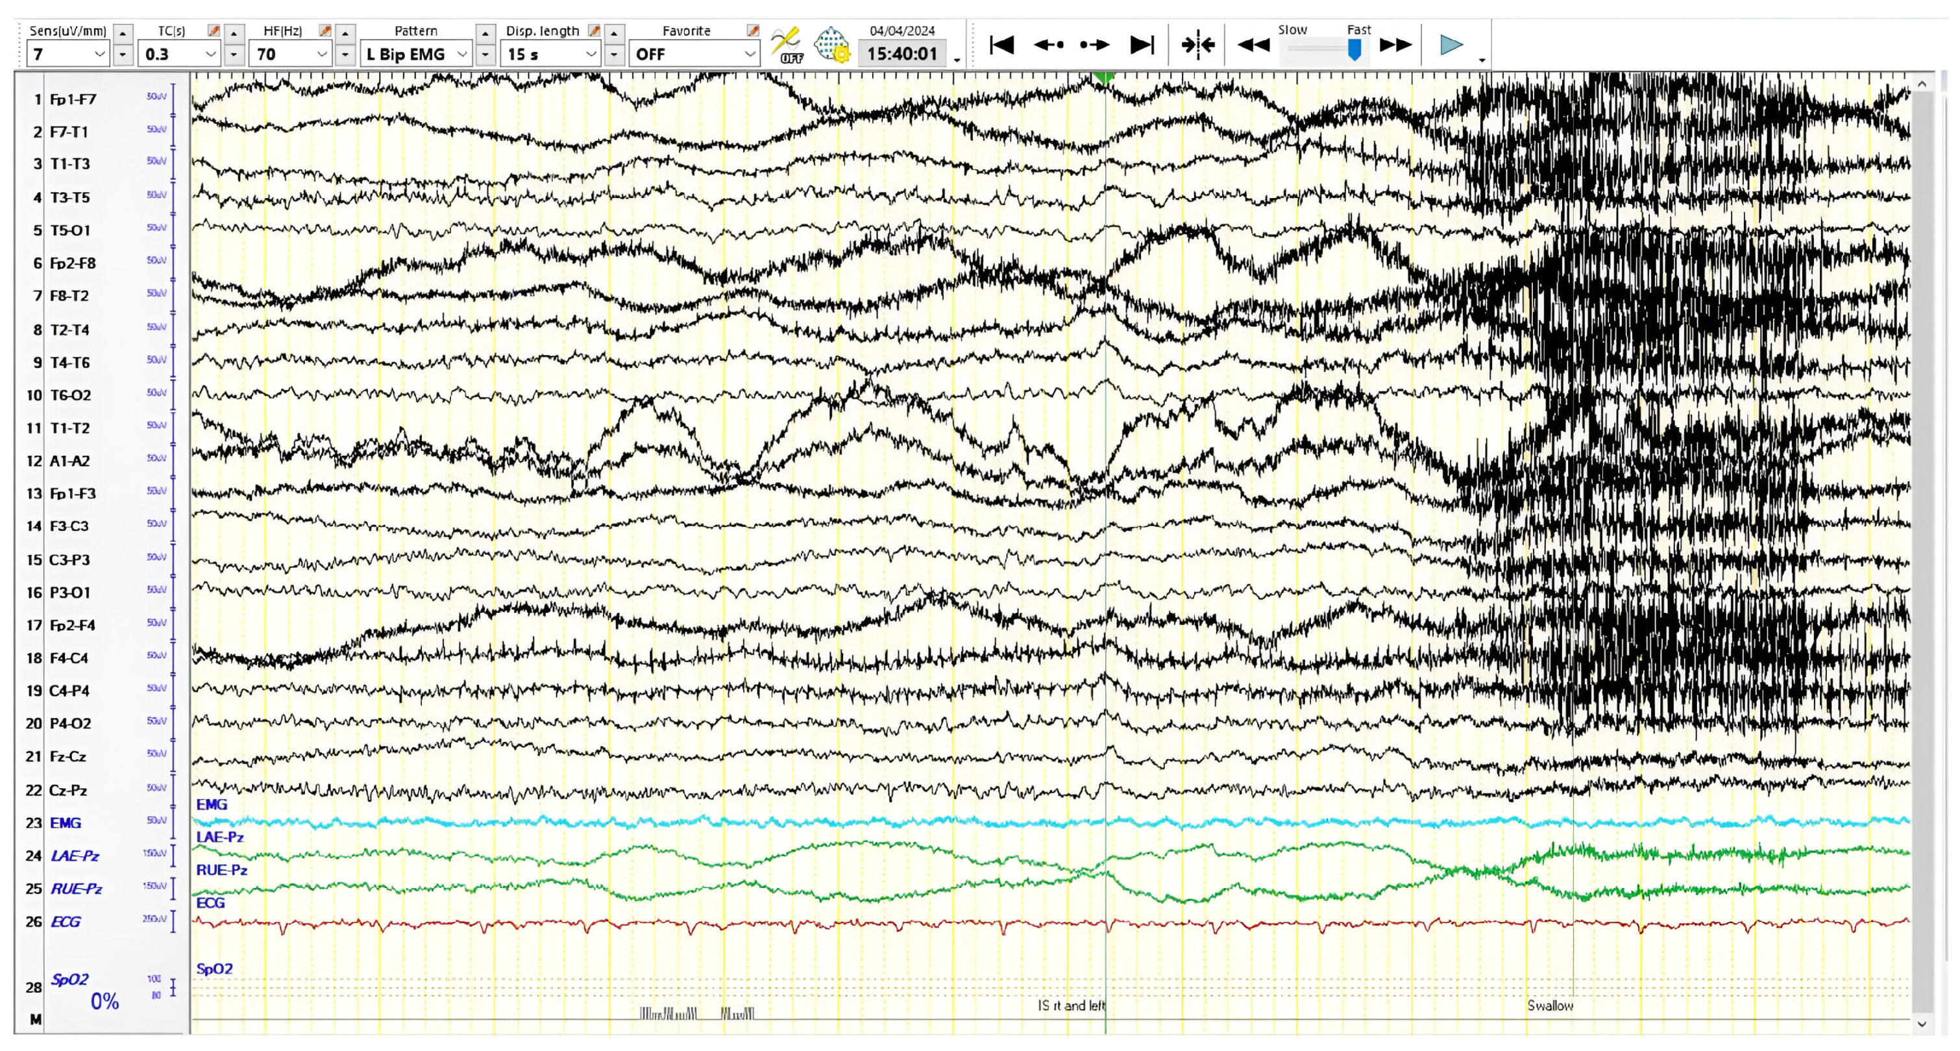This screenshot has width=1960, height=1051.
Task: Click the 15:40:01 time field
Action: pyautogui.click(x=901, y=54)
